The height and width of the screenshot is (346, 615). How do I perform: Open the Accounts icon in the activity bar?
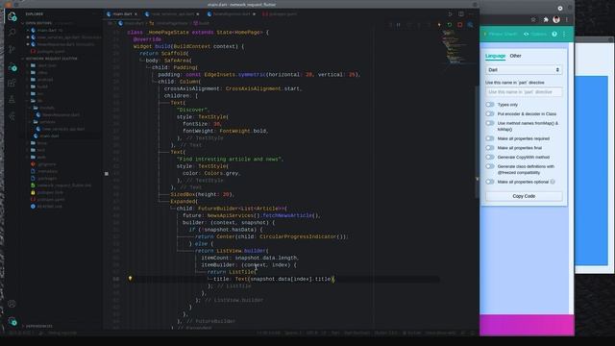(x=12, y=304)
